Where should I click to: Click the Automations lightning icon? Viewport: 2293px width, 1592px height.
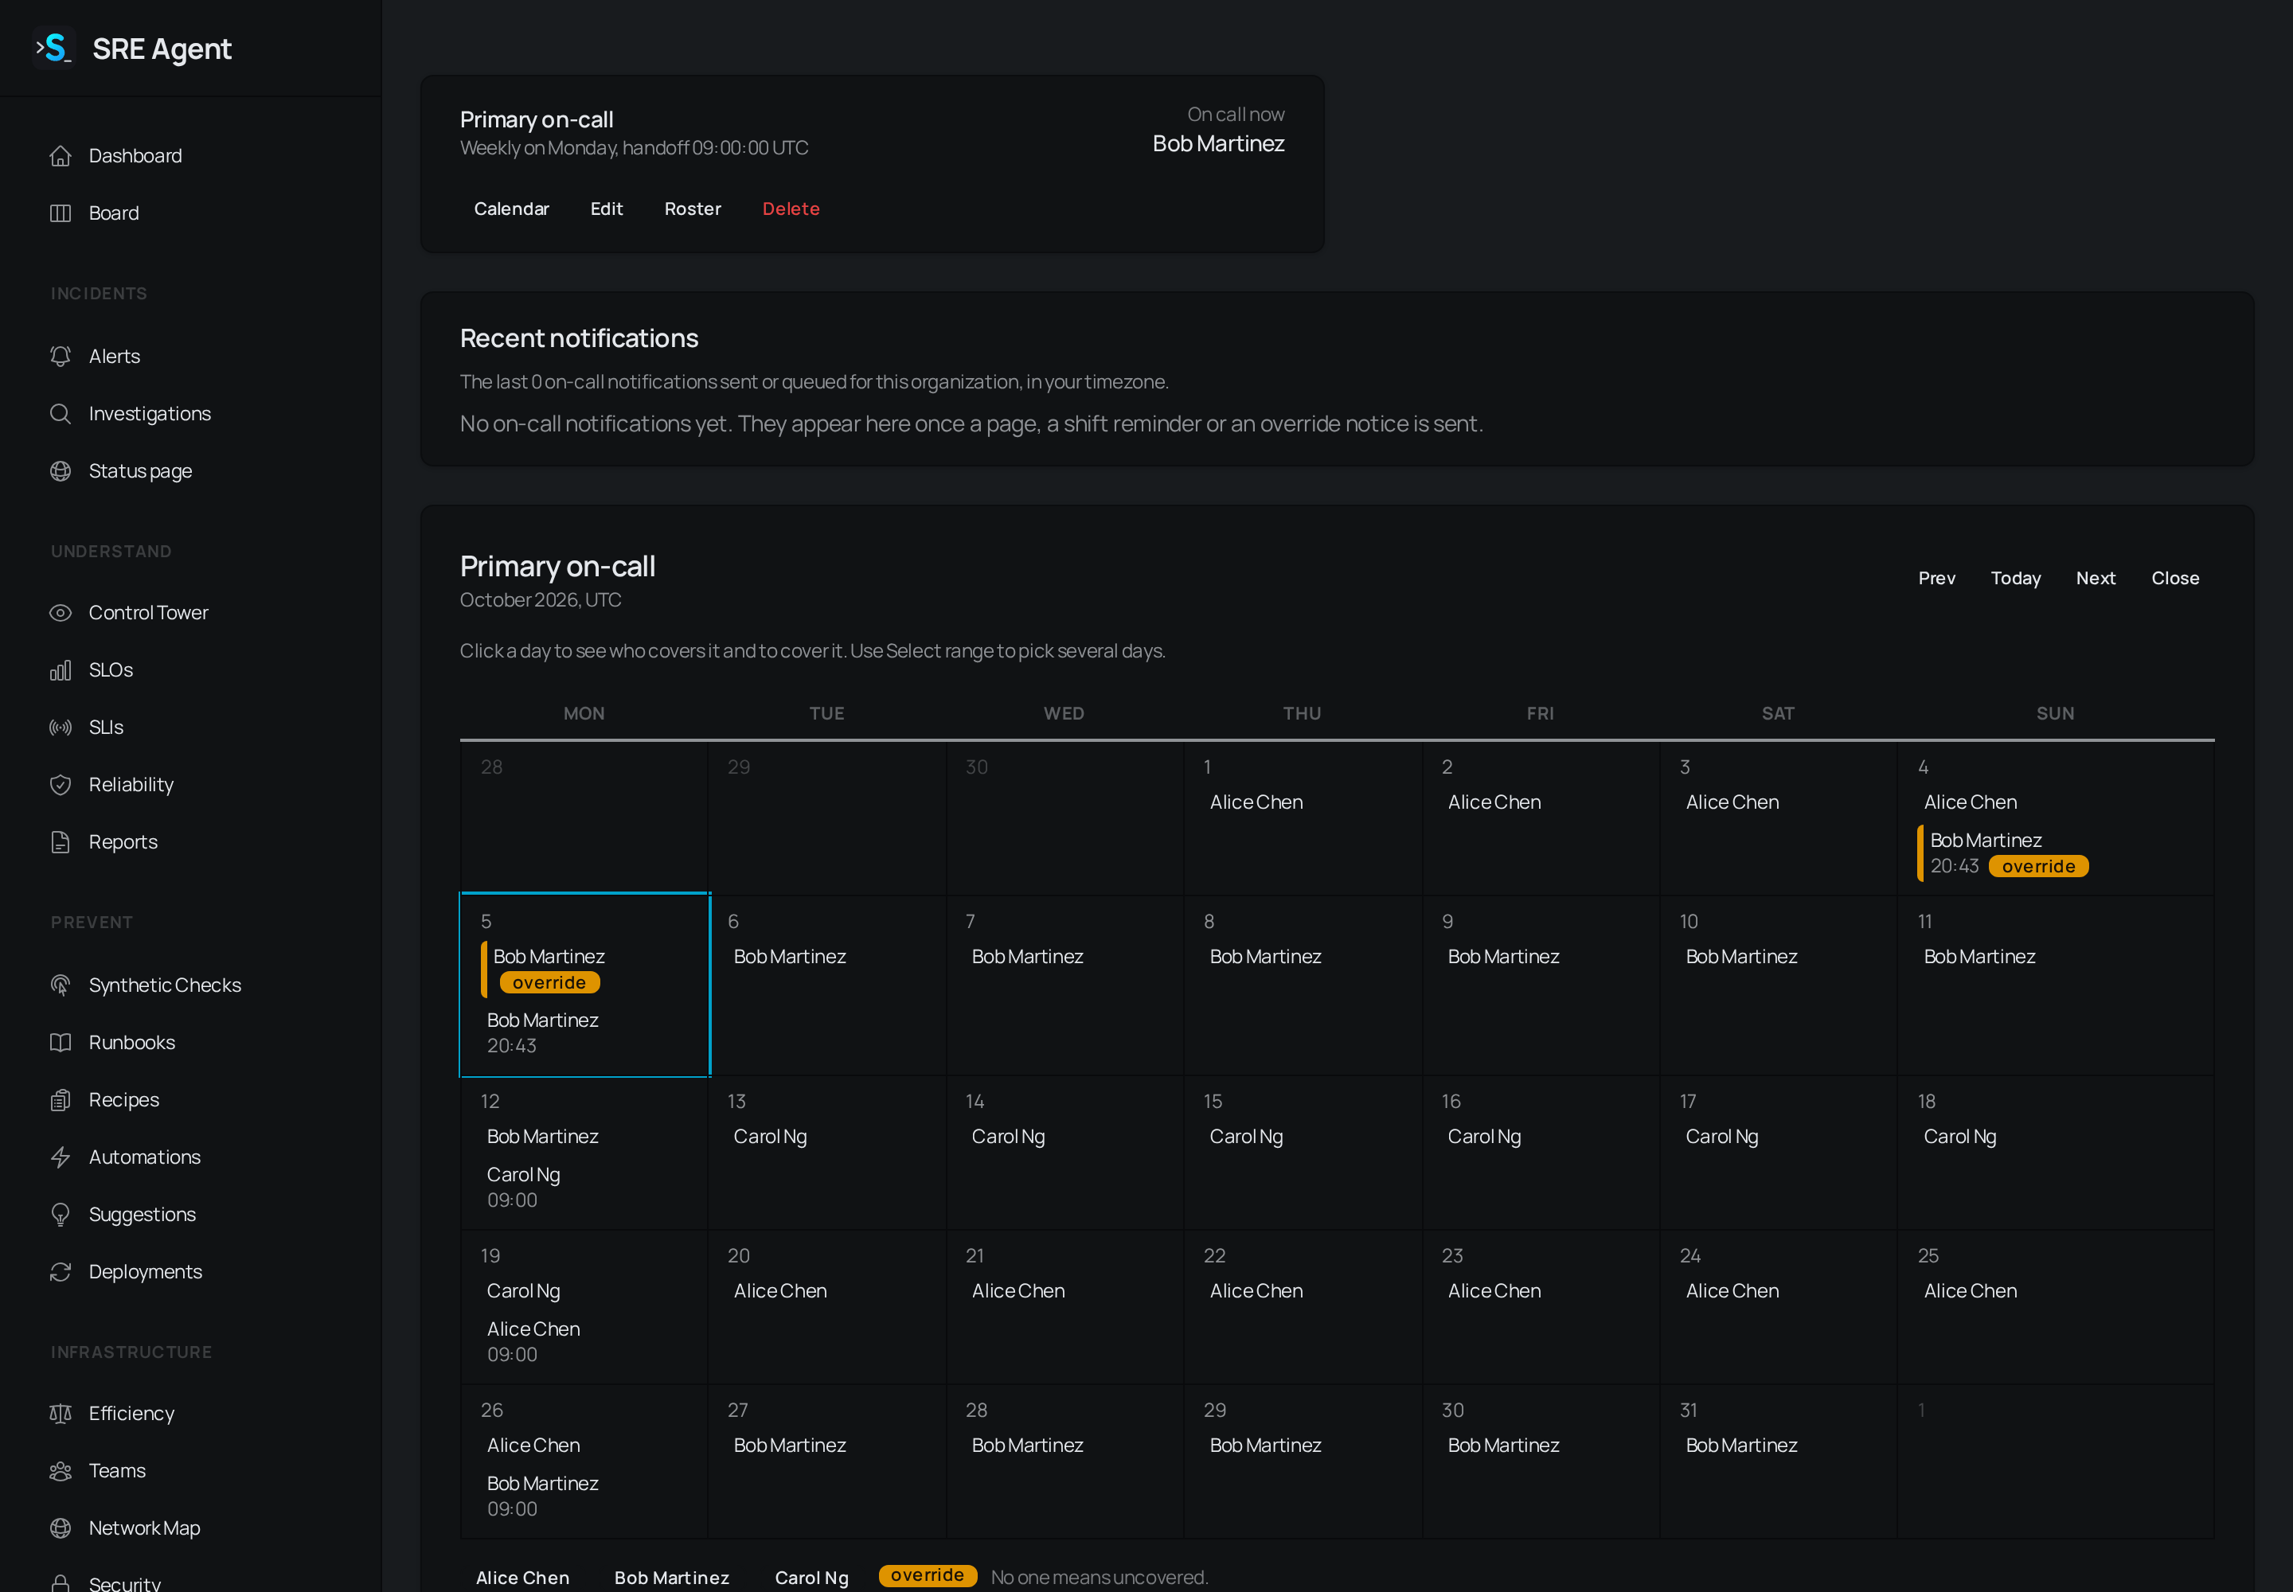(x=61, y=1157)
